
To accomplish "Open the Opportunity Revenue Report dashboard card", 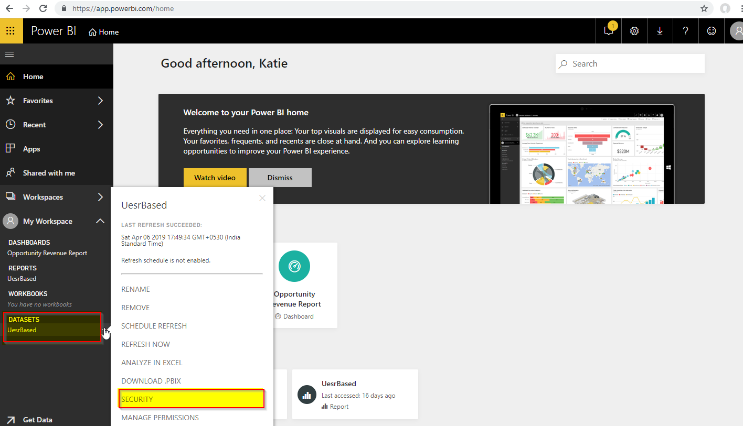I will (305, 285).
